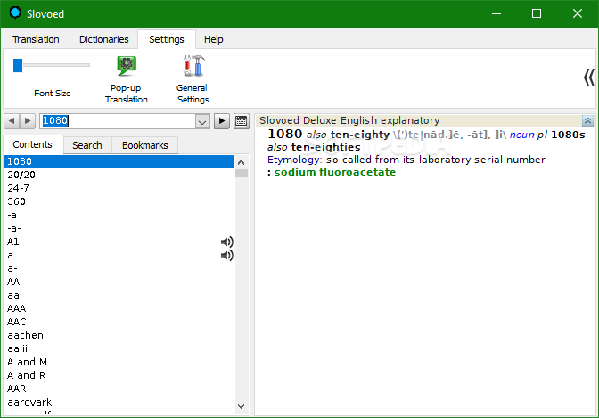
Task: Select the uppercase AA entry
Action: [x=119, y=282]
